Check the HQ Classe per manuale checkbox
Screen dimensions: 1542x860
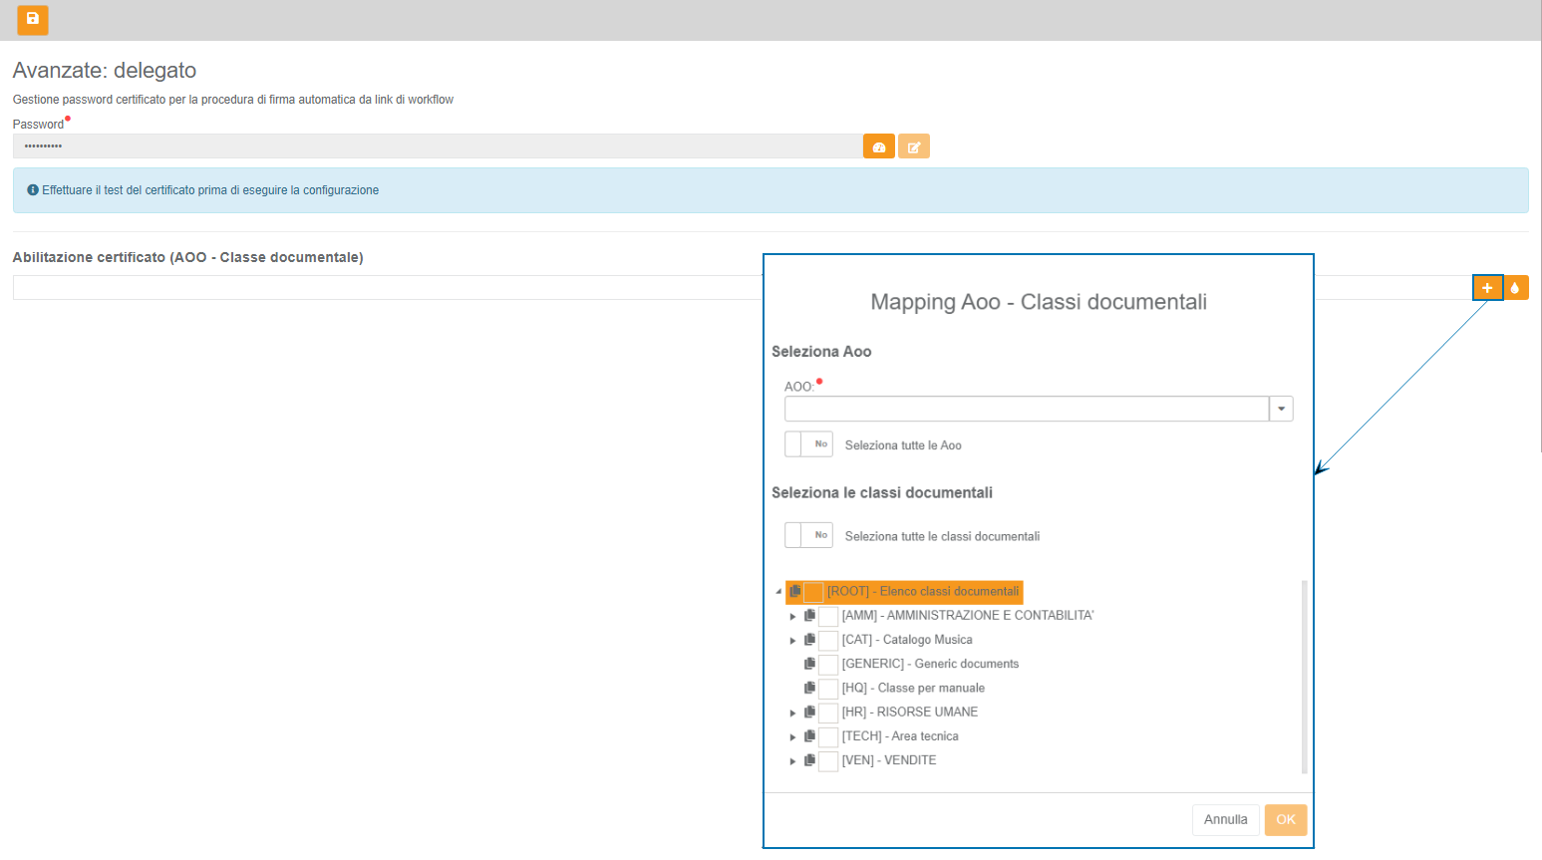click(828, 689)
